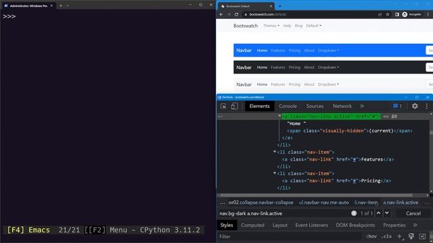Open the Blog link on Bootswatch
This screenshot has height=243, width=433.
tap(298, 26)
